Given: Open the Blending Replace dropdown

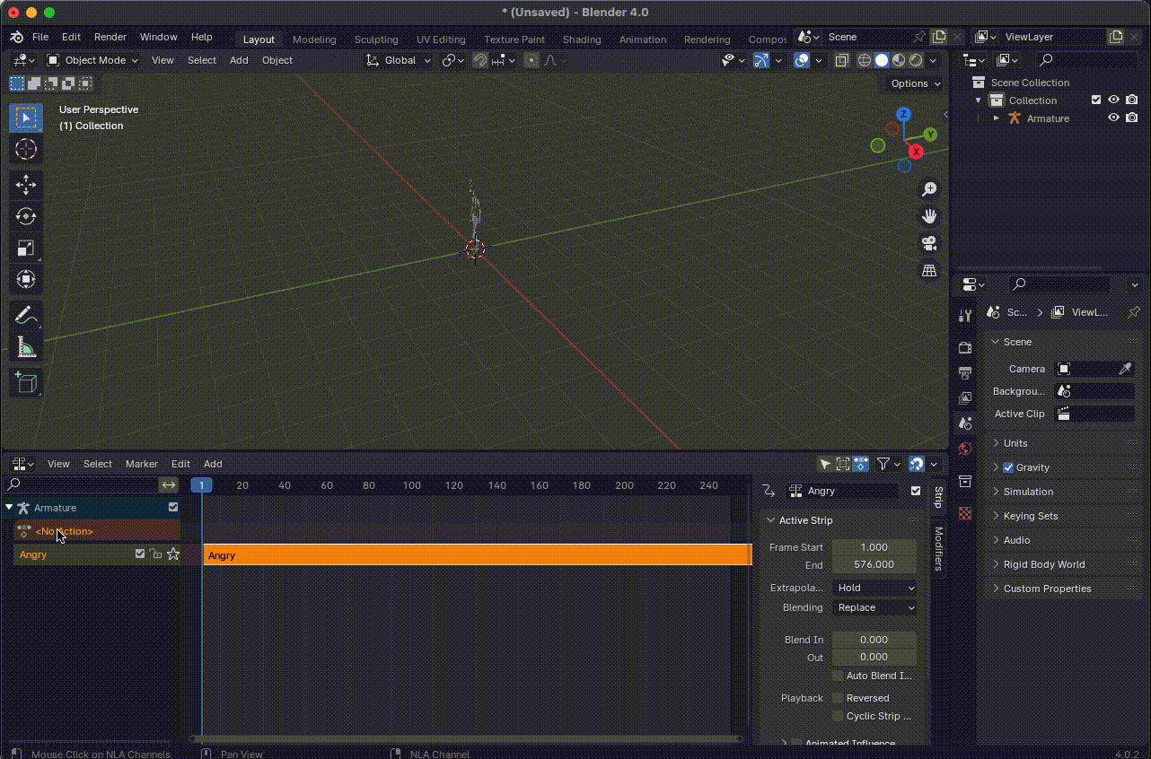Looking at the screenshot, I should tap(874, 607).
